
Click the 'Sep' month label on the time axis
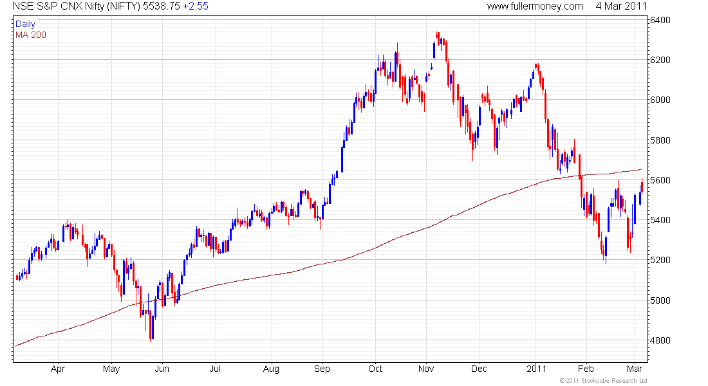[x=322, y=369]
